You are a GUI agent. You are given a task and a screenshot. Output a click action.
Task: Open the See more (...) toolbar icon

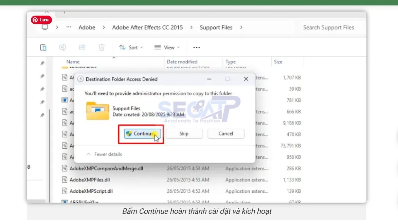(x=196, y=47)
